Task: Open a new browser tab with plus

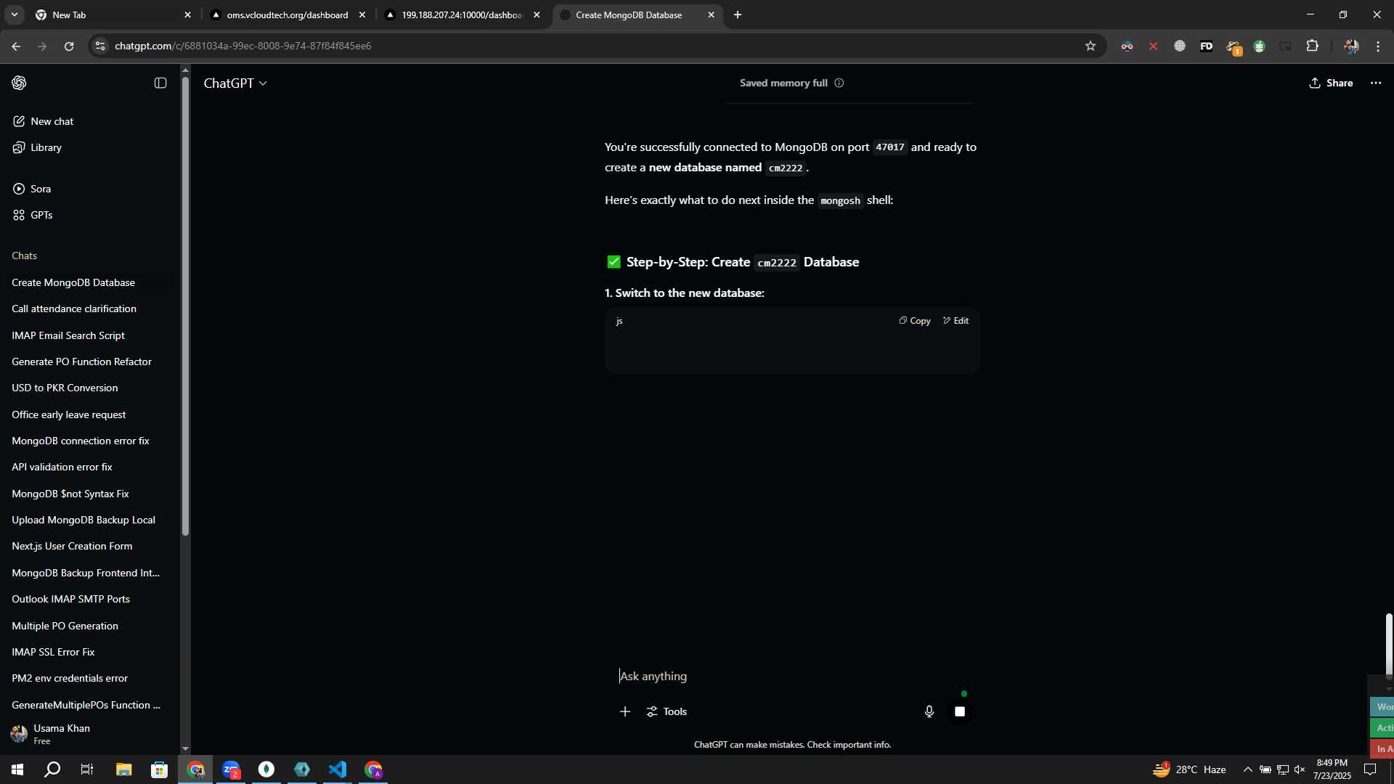Action: pyautogui.click(x=738, y=15)
